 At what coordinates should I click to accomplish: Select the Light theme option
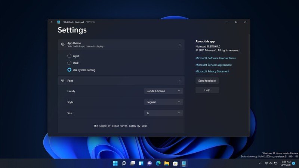[70, 56]
